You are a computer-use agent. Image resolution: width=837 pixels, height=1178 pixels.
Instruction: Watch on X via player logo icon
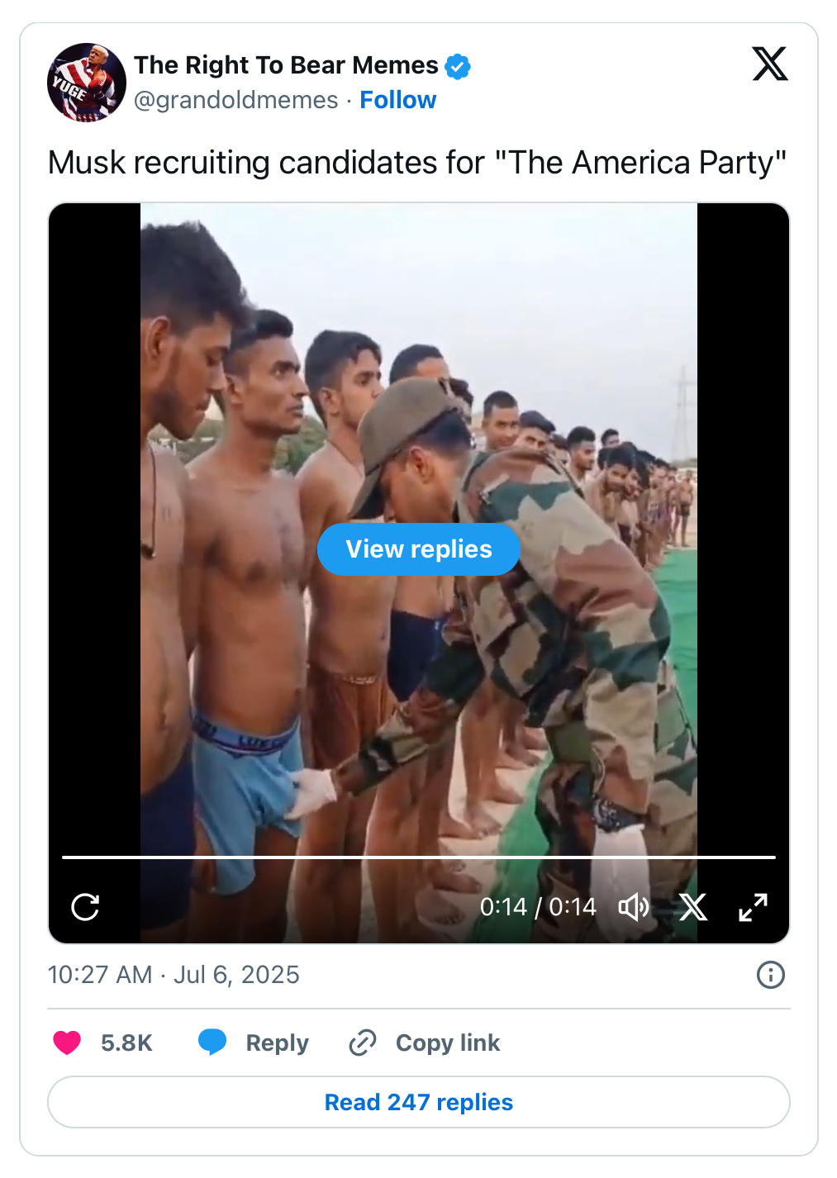pyautogui.click(x=693, y=907)
